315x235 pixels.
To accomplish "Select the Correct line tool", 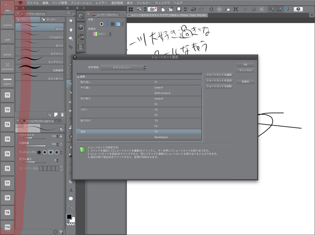I will (71, 207).
